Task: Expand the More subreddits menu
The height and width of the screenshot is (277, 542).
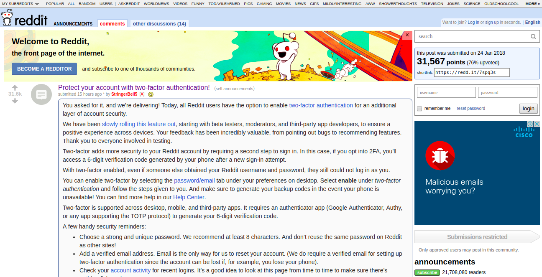Action: coord(532,4)
